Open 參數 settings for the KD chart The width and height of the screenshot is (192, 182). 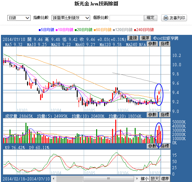152,146
